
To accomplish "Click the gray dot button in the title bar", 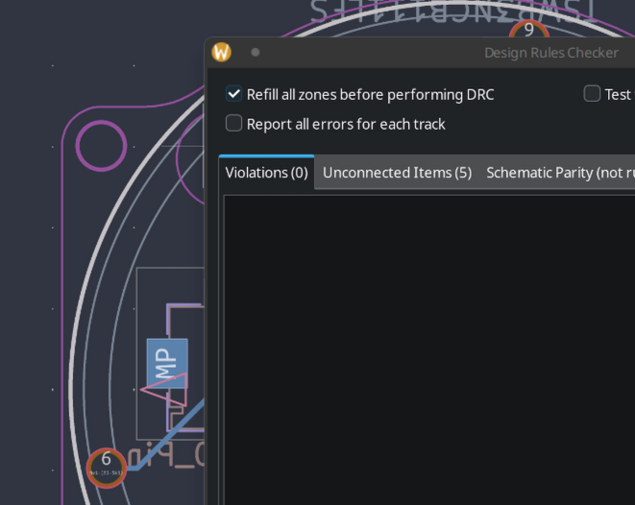I will [255, 52].
